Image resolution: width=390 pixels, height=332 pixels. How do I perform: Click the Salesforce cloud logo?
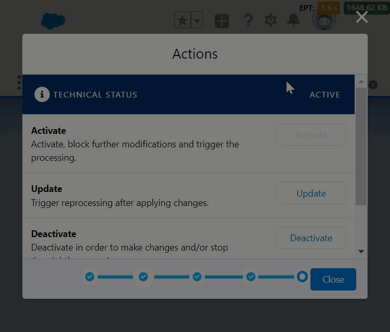[x=53, y=21]
